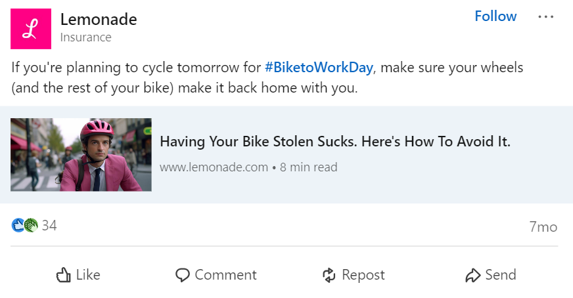Click the 7mo post timestamp
The height and width of the screenshot is (298, 573).
coord(543,227)
